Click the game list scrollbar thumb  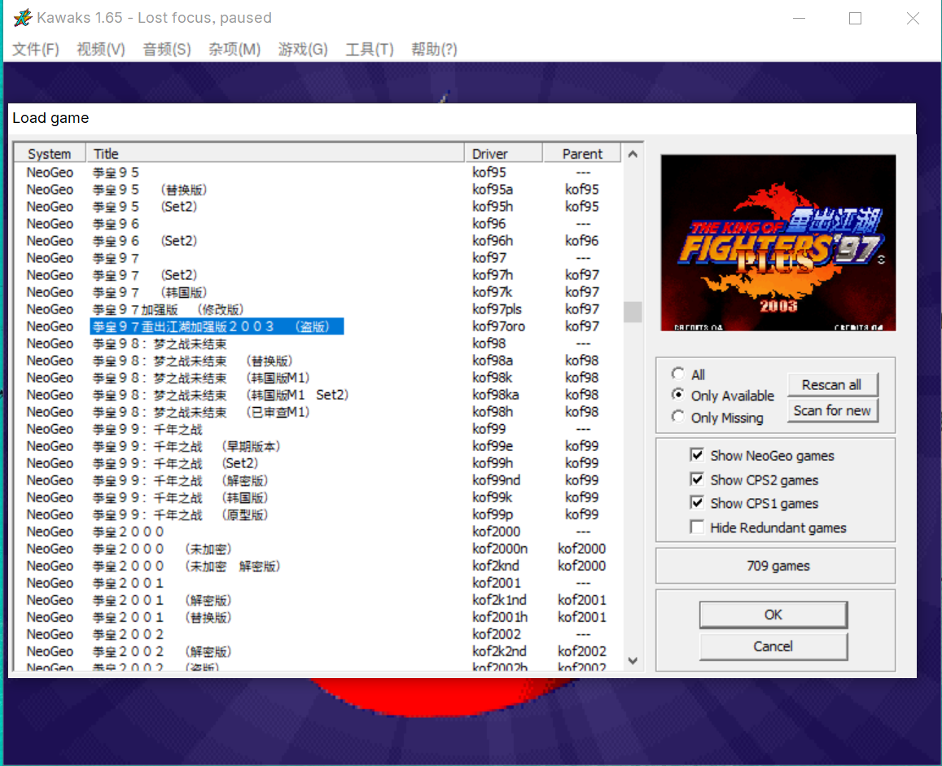click(633, 312)
